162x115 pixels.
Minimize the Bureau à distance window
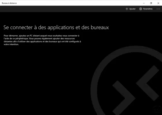coord(144,3)
